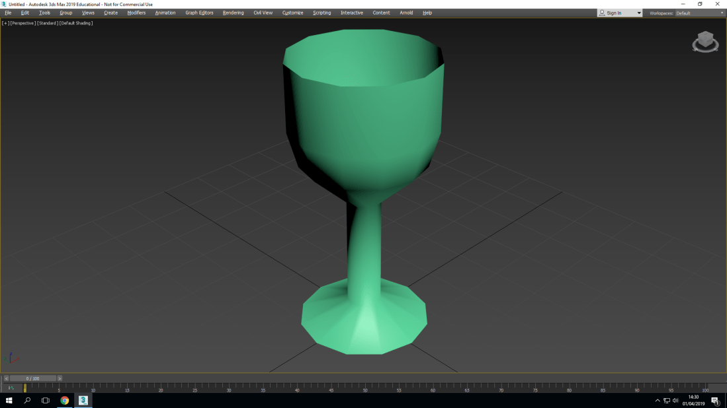Viewport: 727px width, 408px height.
Task: Click the volume icon in the system tray
Action: click(x=676, y=401)
